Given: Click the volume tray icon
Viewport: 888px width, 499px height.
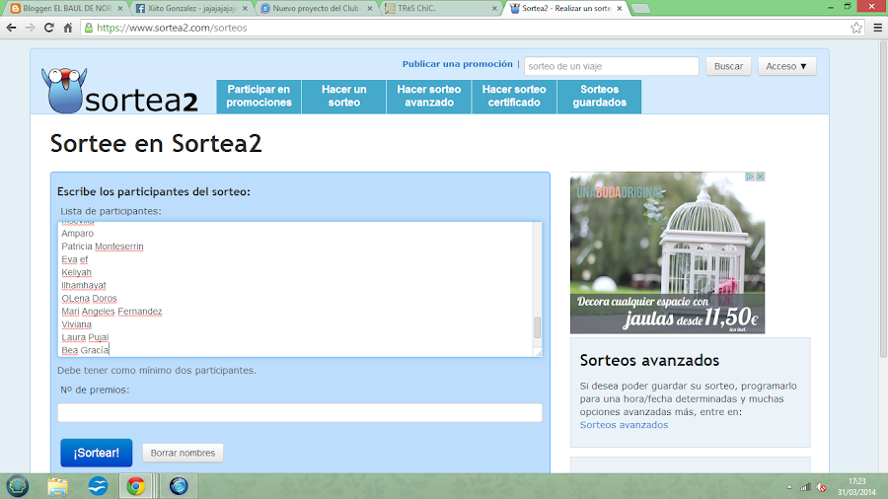Looking at the screenshot, I should [821, 487].
